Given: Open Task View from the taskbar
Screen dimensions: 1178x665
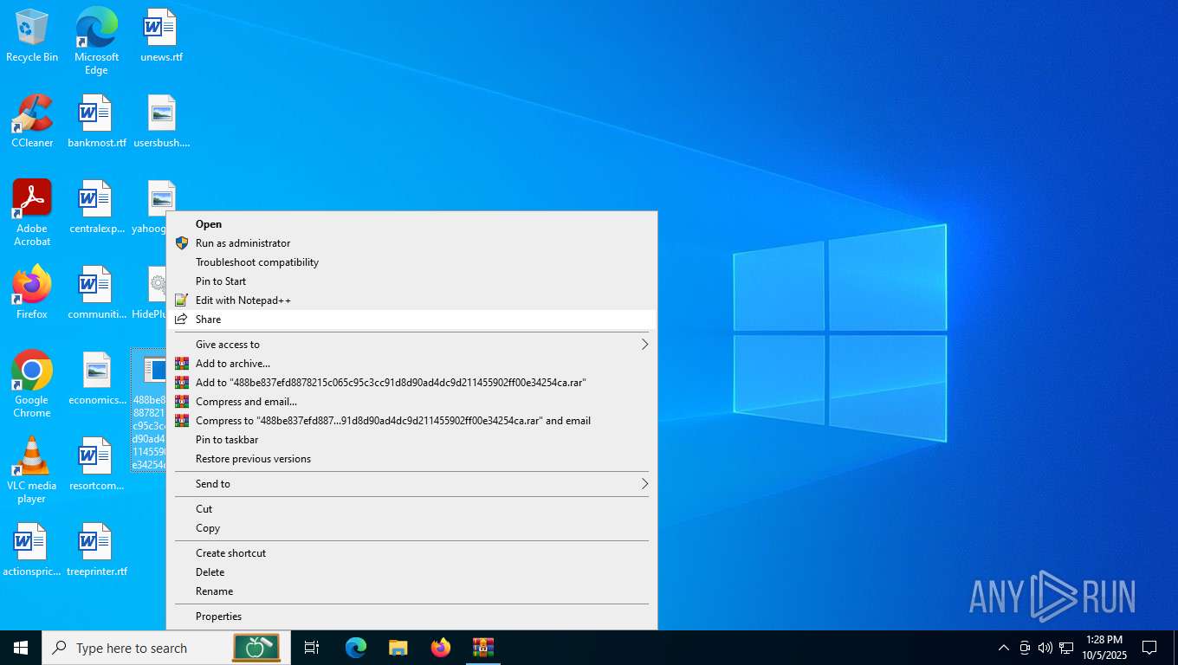Looking at the screenshot, I should (x=312, y=648).
